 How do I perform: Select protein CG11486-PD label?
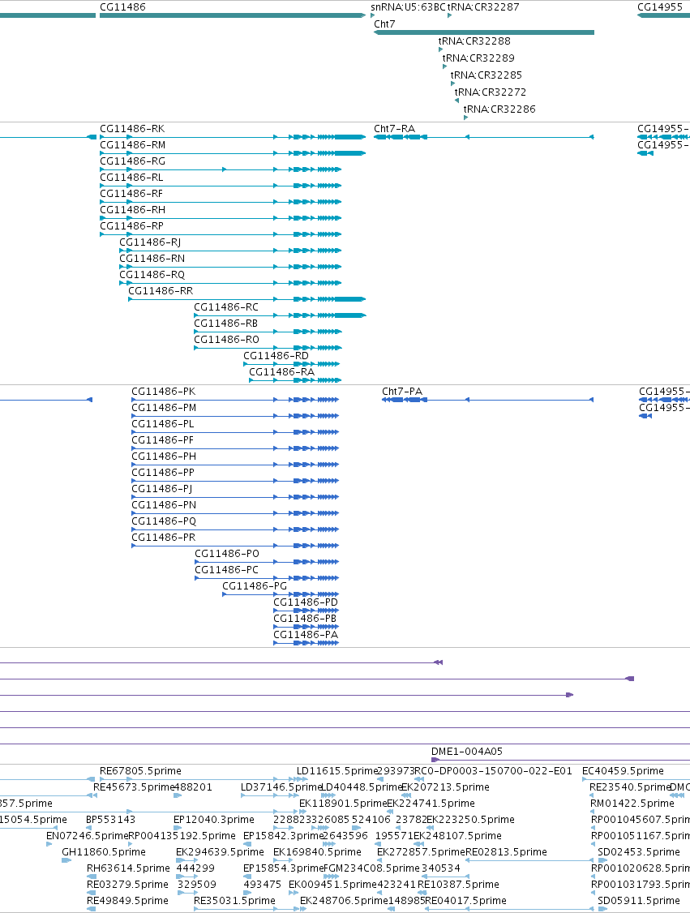(306, 602)
